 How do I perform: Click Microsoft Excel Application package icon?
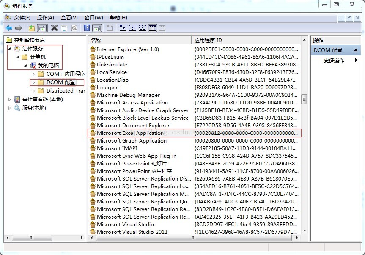pyautogui.click(x=93, y=133)
